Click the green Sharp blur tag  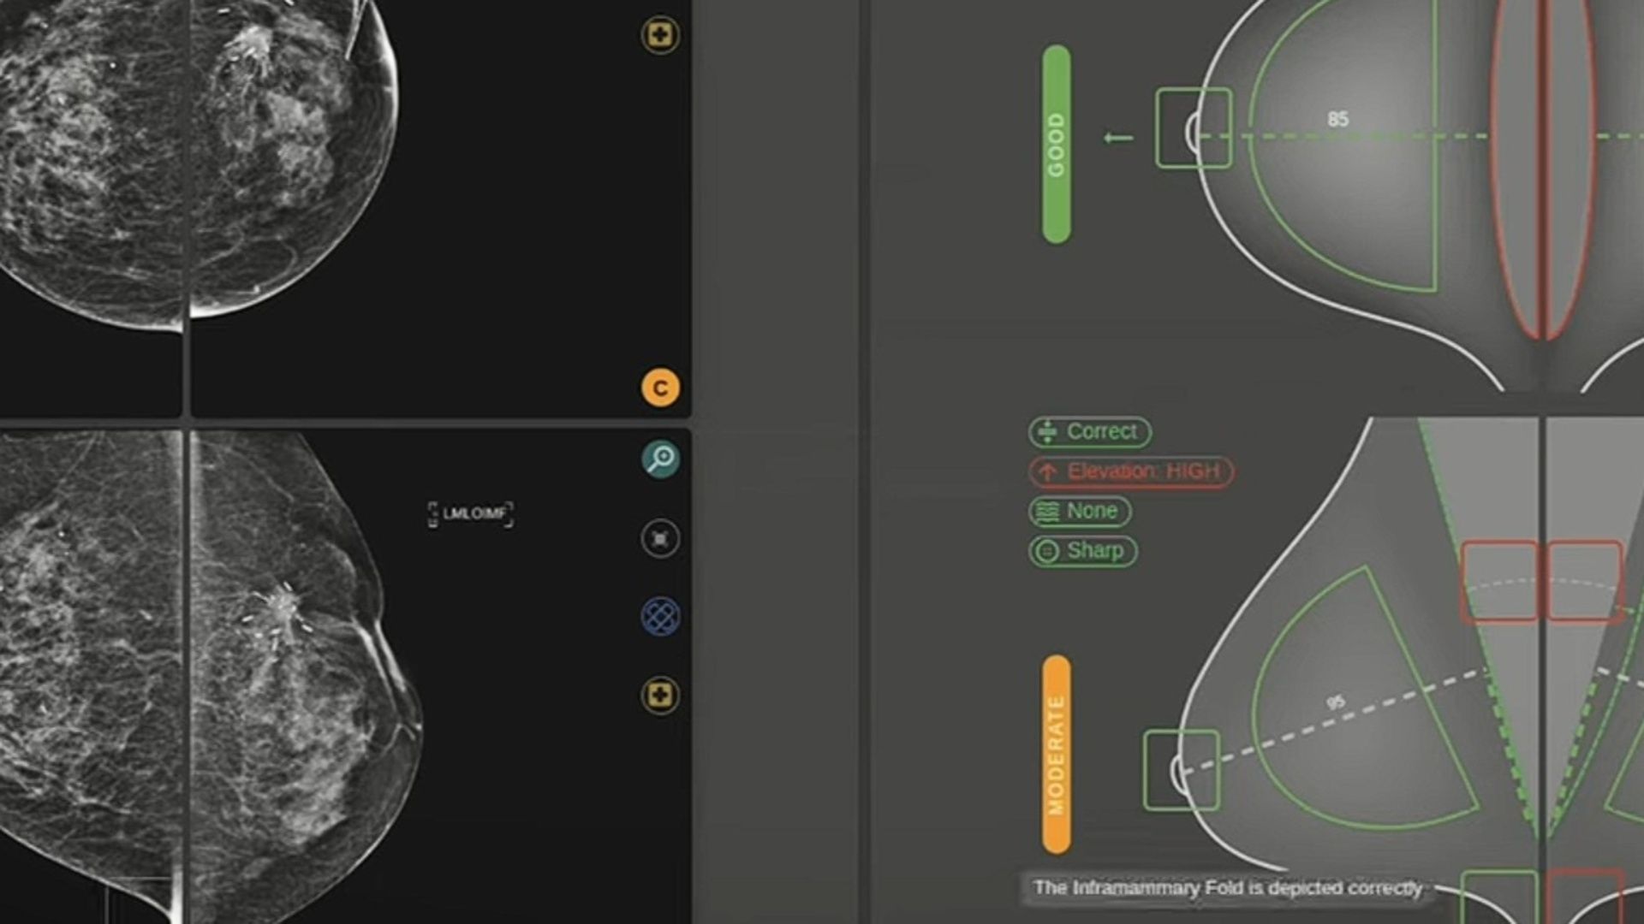1082,551
